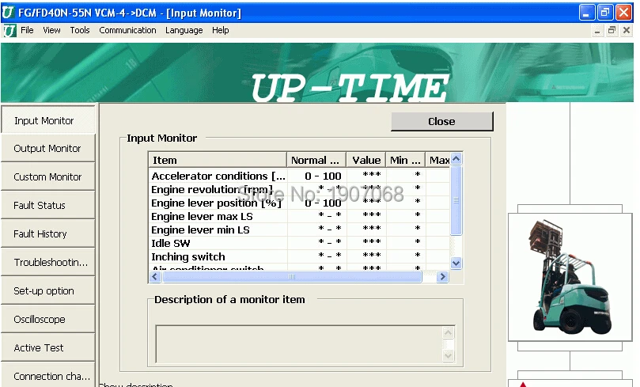640x387 pixels.
Task: Show the Fault Status panel
Action: pos(48,205)
